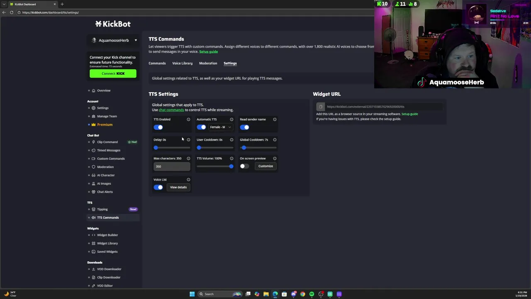Show info for Global Cooldown setting
531x299 pixels.
coord(275,140)
